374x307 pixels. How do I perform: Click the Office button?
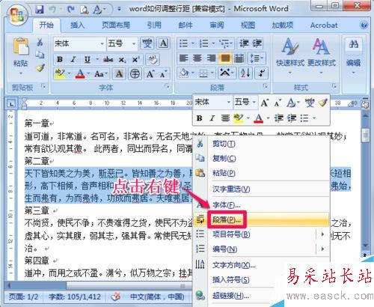tap(16, 14)
